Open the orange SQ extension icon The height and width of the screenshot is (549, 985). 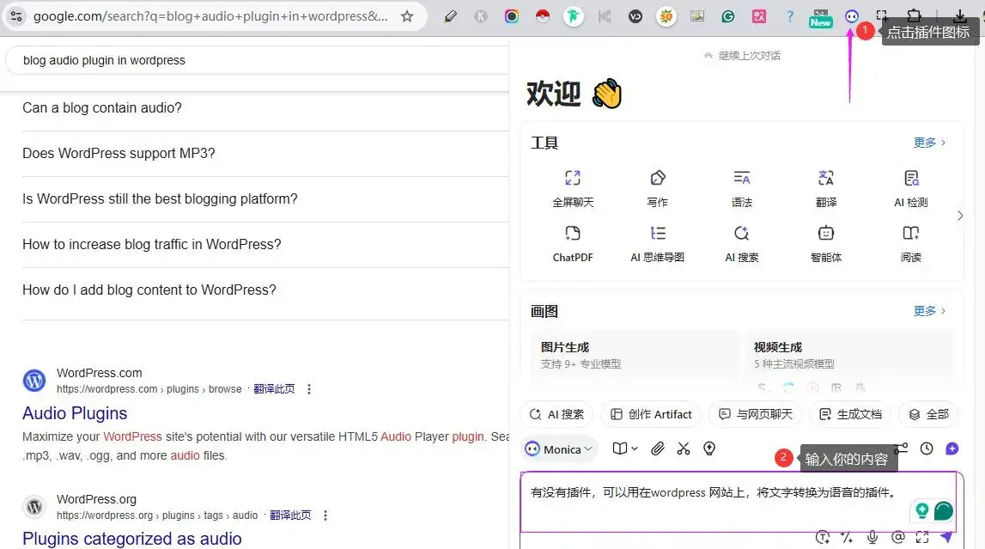[x=666, y=16]
